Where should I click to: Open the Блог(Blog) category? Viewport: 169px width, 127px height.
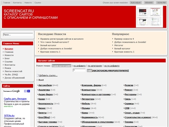44,117
